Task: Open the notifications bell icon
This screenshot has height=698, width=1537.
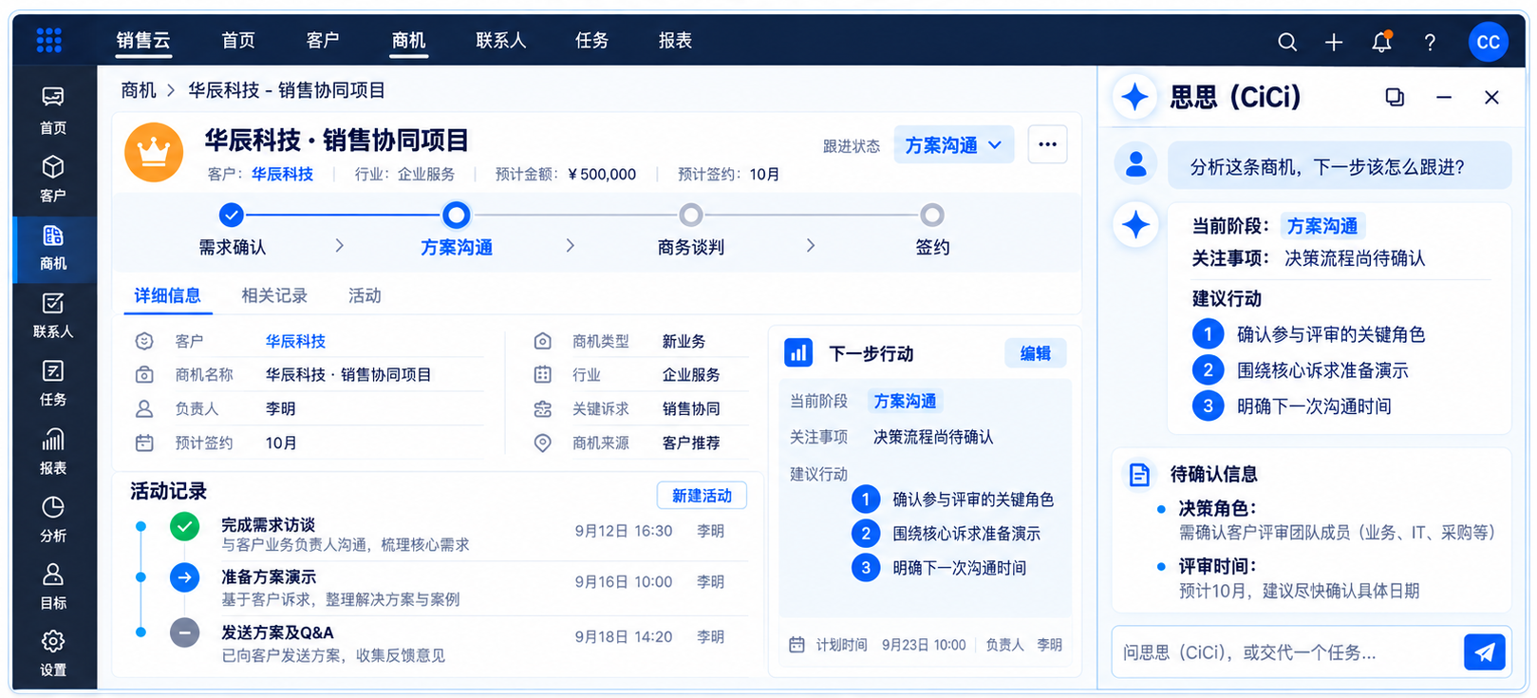Action: [x=1381, y=42]
